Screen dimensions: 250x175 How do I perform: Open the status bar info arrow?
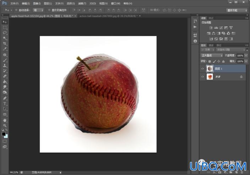coord(61,173)
